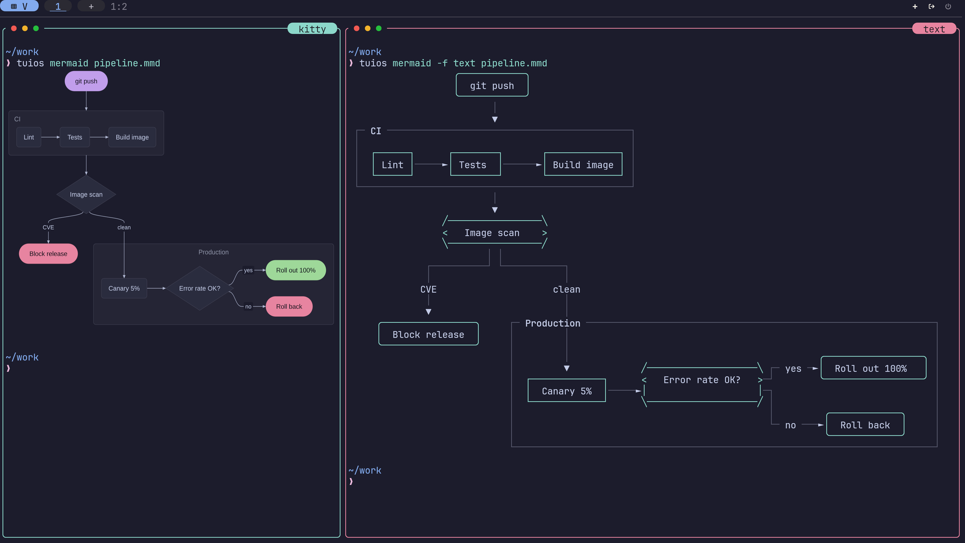Click the logout arrow icon in the top bar
The height and width of the screenshot is (543, 965).
coord(931,7)
